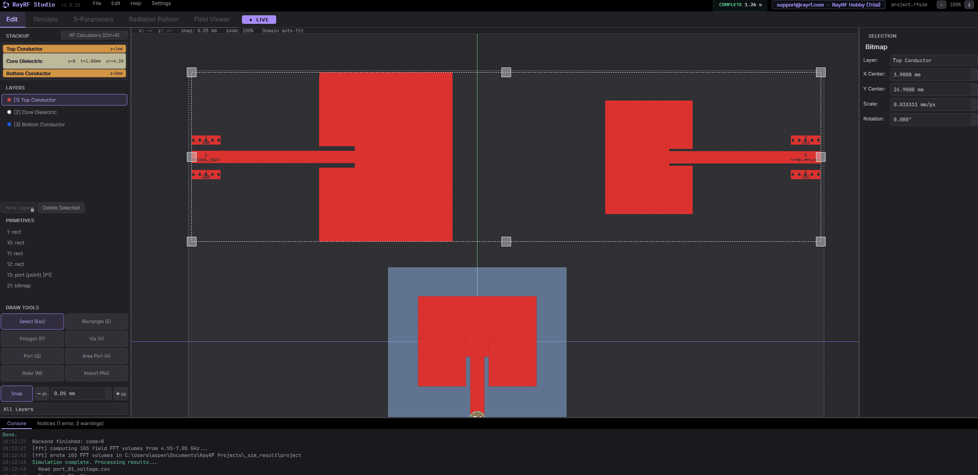Click the support@rayrf.com Hobby Trial badge
Viewport: 978px width, 475px height.
(828, 5)
